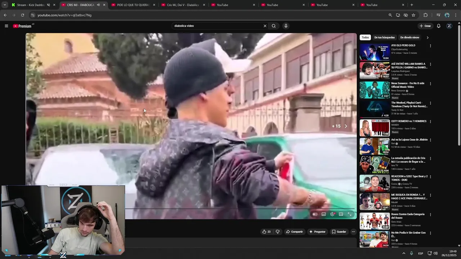Like the video with 23 likes

pos(267,232)
